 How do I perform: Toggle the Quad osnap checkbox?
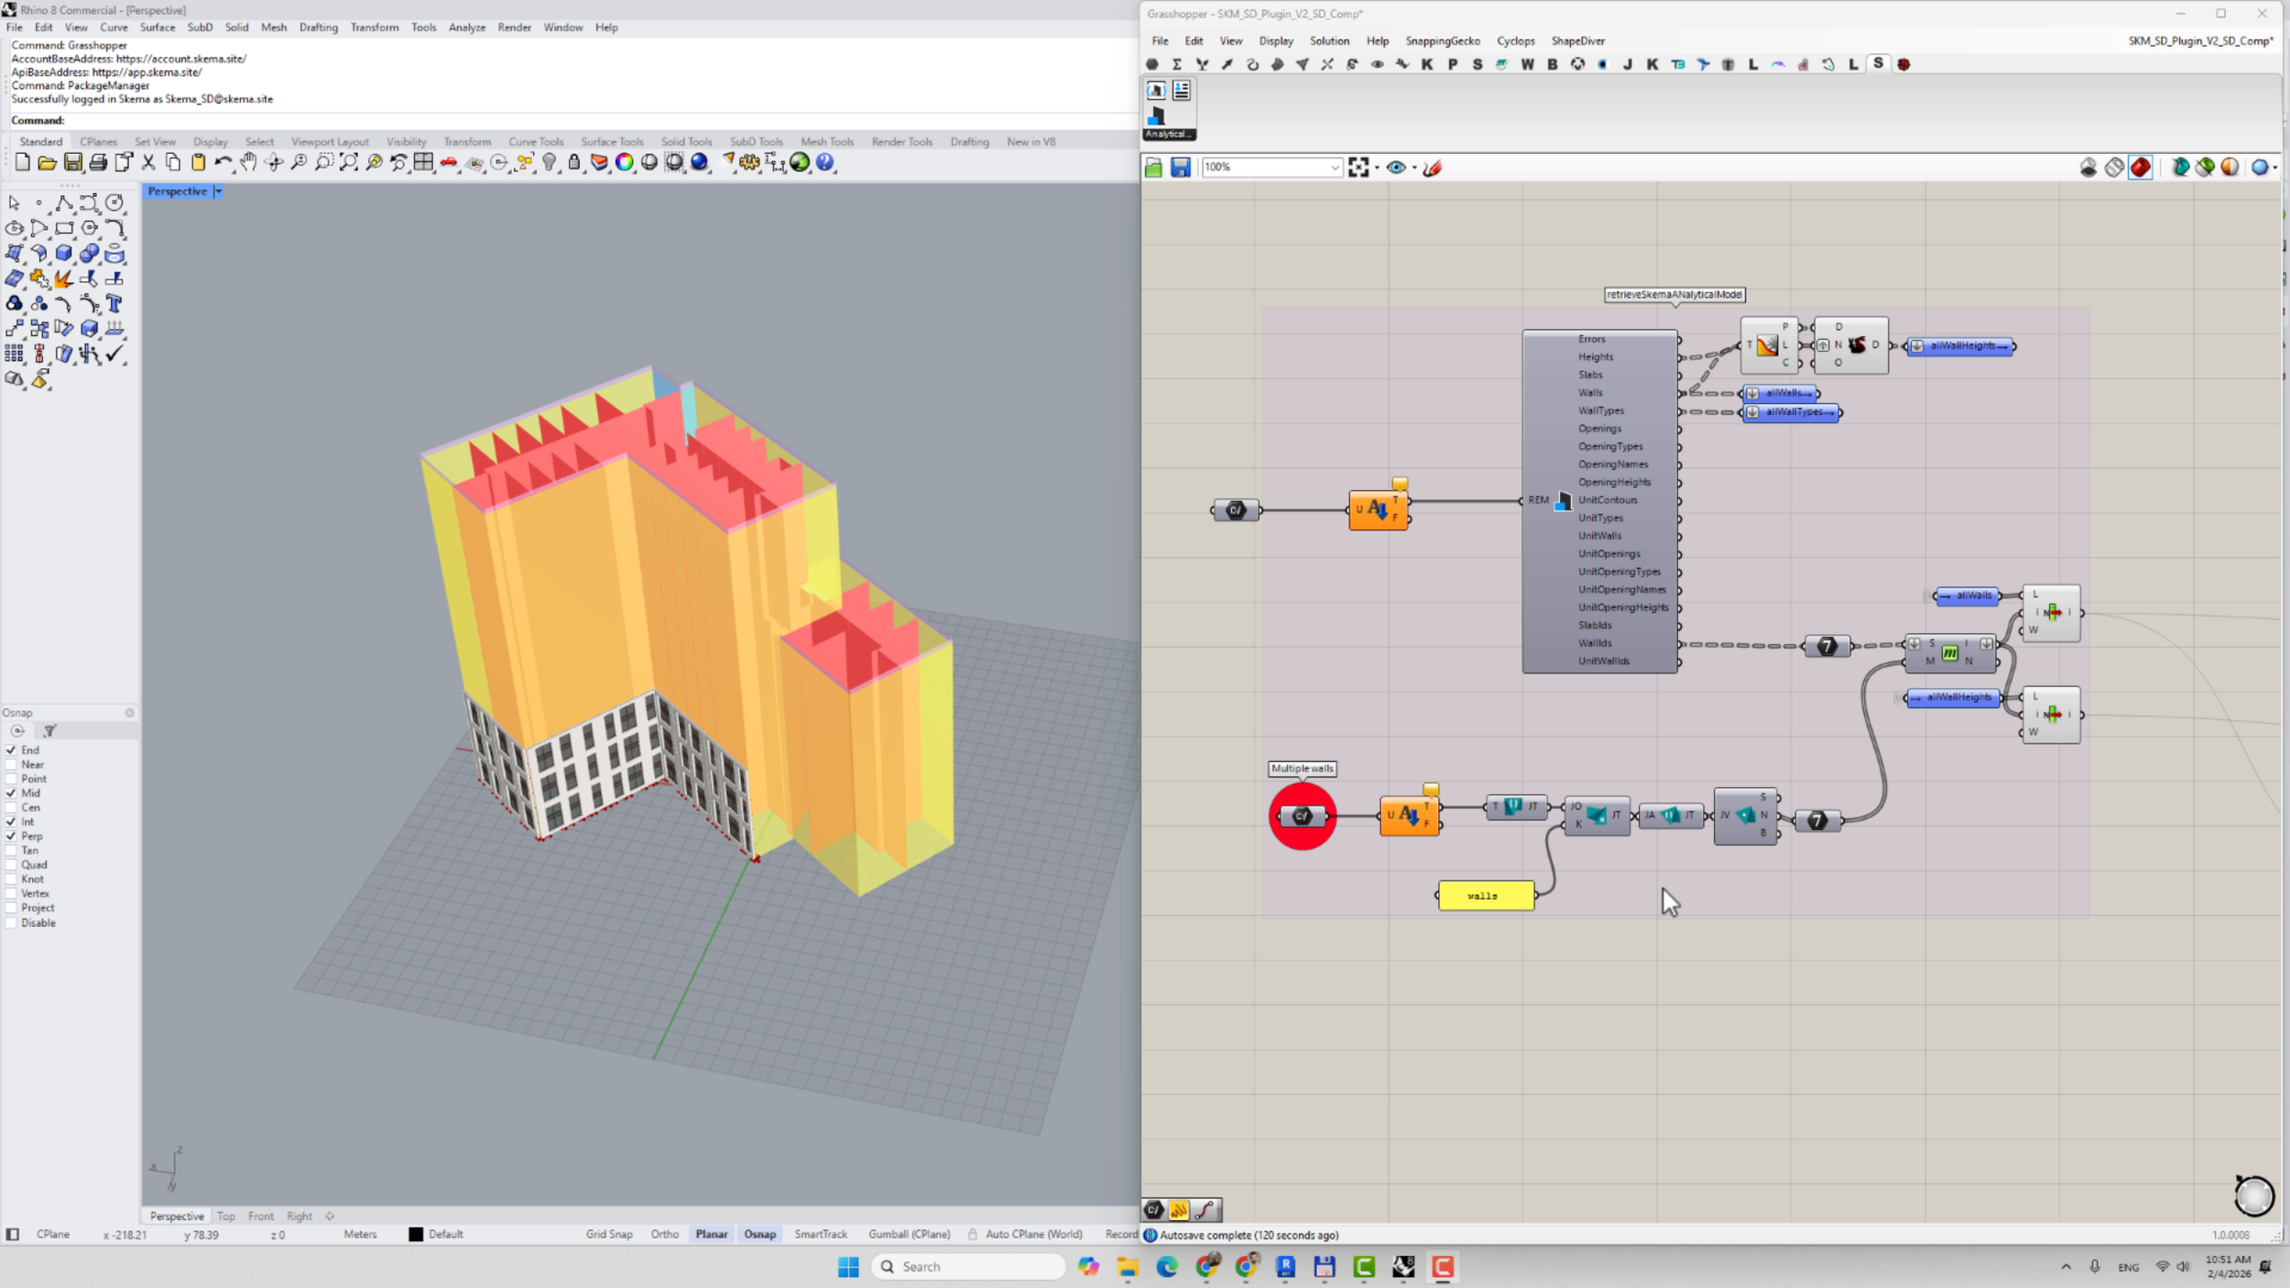12,865
